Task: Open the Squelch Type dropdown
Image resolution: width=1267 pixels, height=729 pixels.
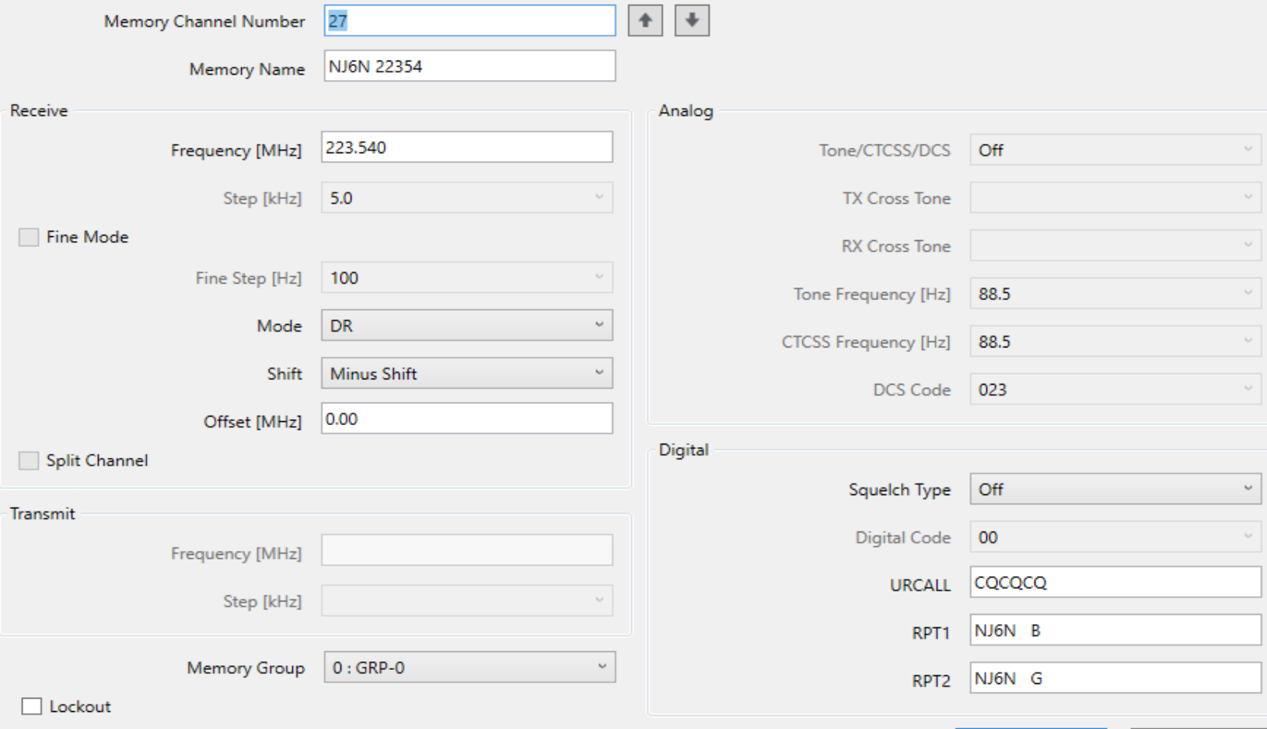Action: tap(1115, 490)
